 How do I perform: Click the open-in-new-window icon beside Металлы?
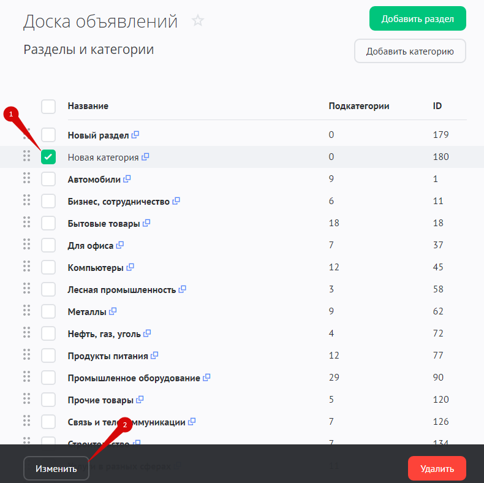pyautogui.click(x=112, y=311)
